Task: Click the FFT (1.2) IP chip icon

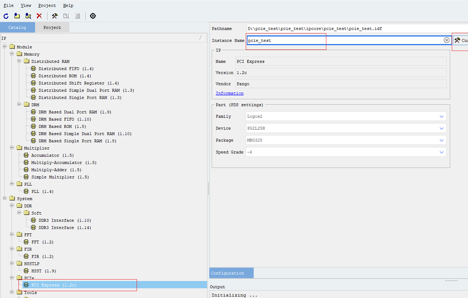Action: click(x=26, y=242)
